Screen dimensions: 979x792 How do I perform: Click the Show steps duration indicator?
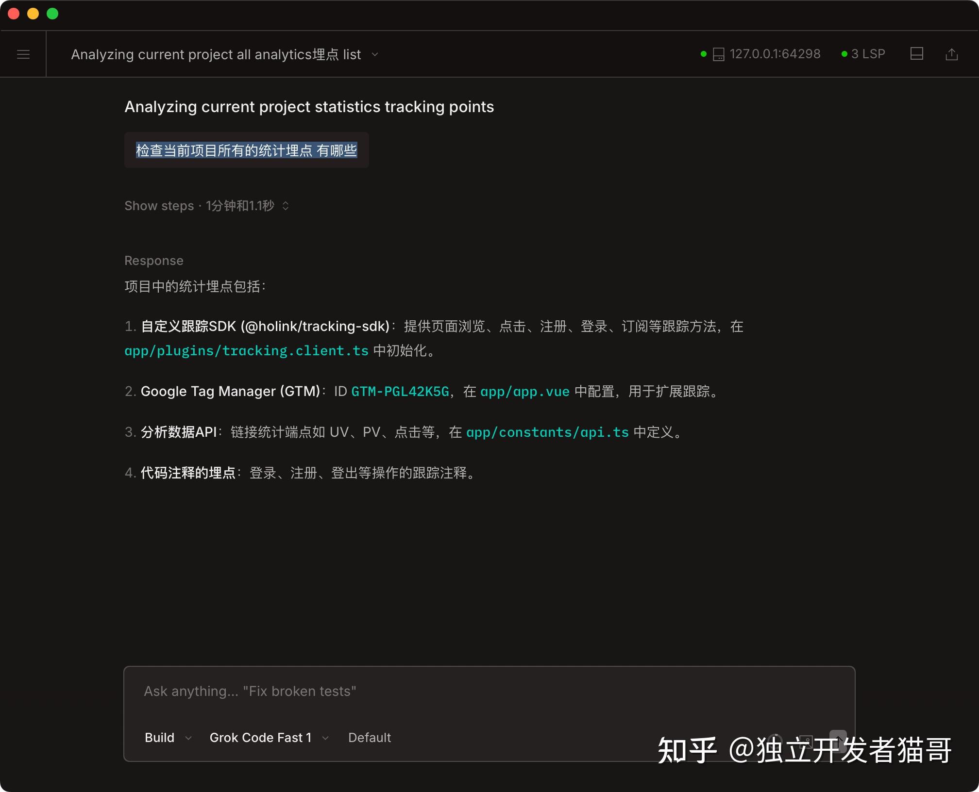pos(239,206)
